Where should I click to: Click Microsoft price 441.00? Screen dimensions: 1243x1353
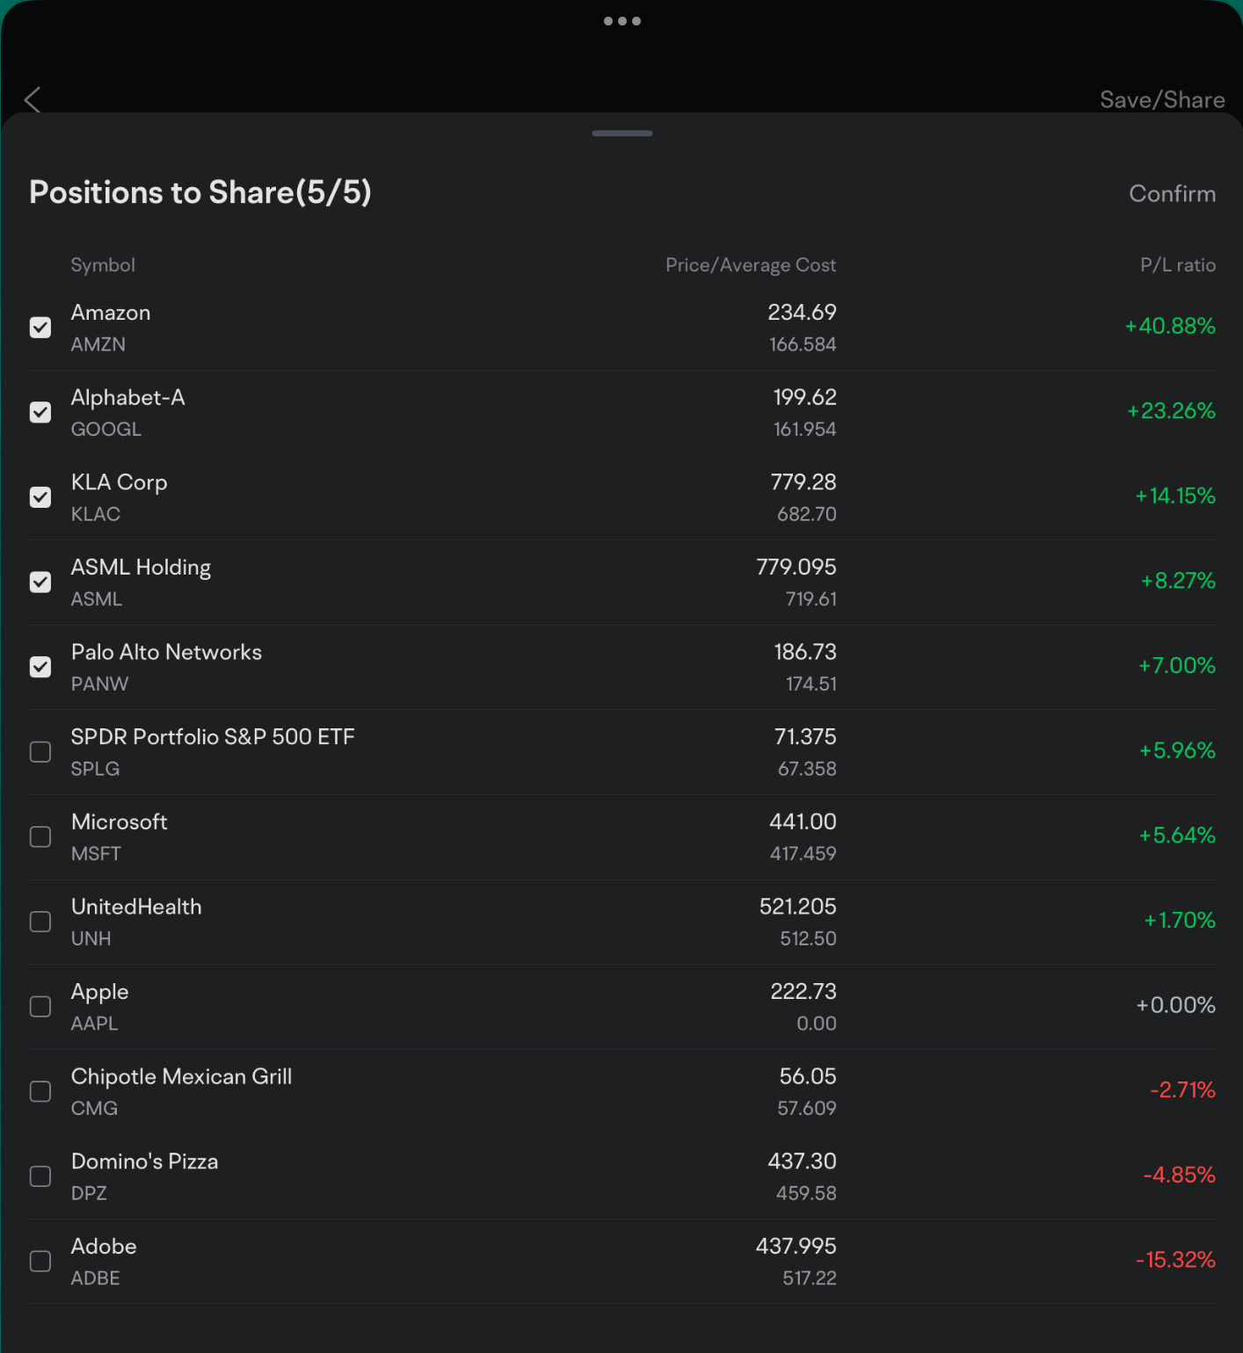pos(803,822)
